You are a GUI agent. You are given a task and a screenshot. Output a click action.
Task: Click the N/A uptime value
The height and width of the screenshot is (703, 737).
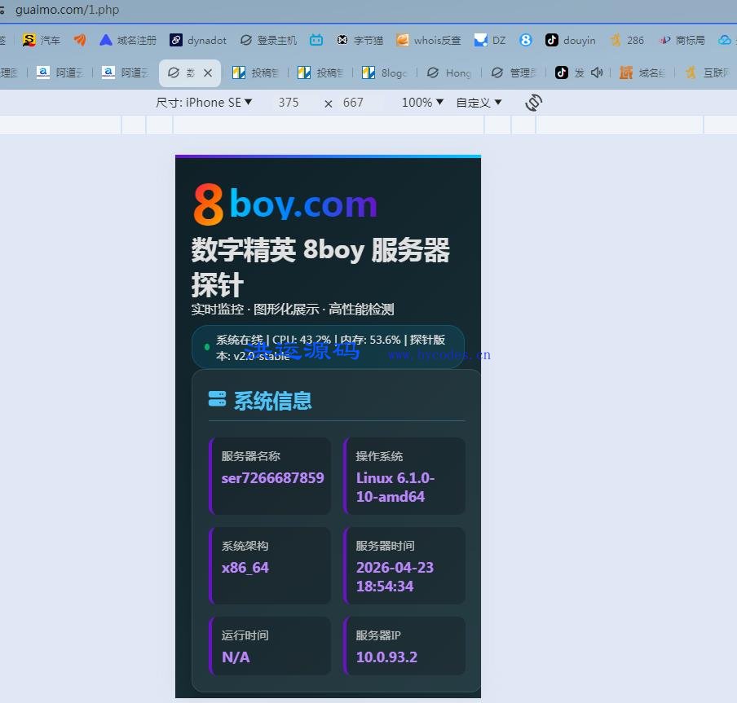pos(236,657)
